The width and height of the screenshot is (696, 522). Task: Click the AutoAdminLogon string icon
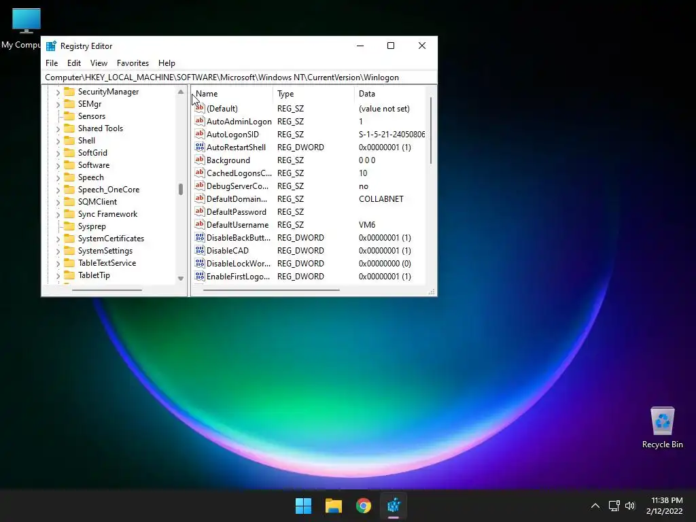pos(200,121)
